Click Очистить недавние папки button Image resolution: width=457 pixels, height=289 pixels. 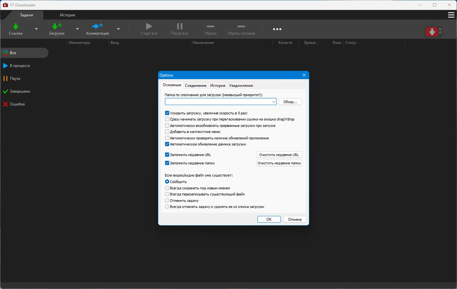point(280,163)
